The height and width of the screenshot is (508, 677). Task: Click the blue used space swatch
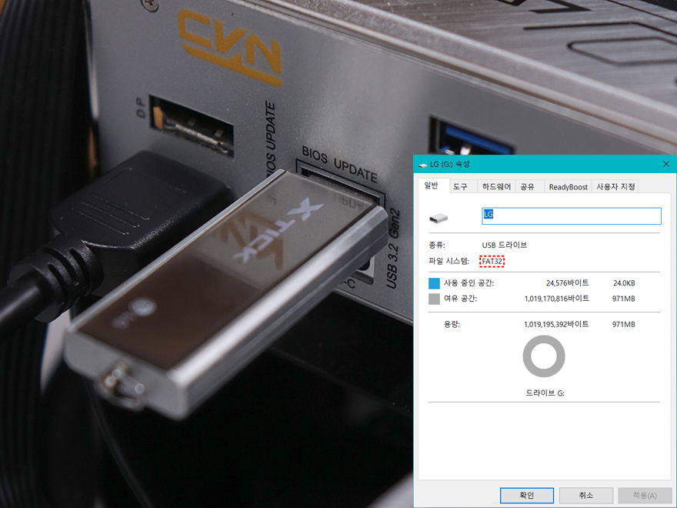(x=434, y=283)
